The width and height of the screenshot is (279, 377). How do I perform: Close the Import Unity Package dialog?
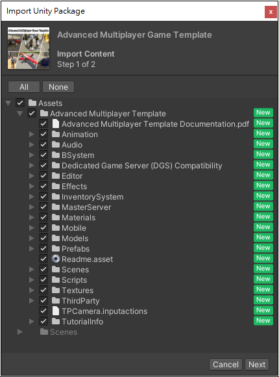271,12
